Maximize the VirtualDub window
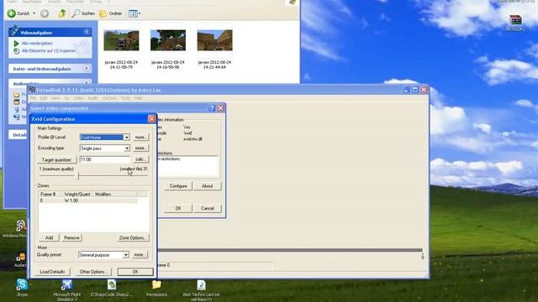 coord(414,90)
